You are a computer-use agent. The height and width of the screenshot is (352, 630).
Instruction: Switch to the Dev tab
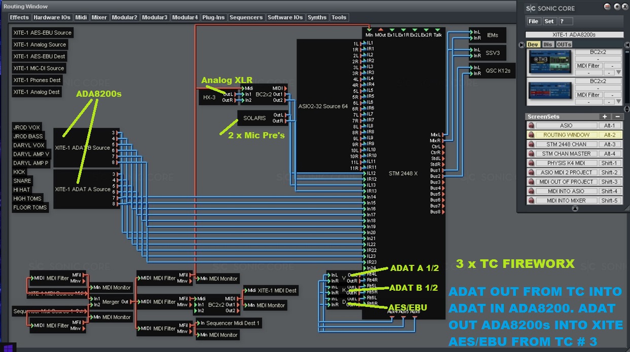(x=533, y=45)
